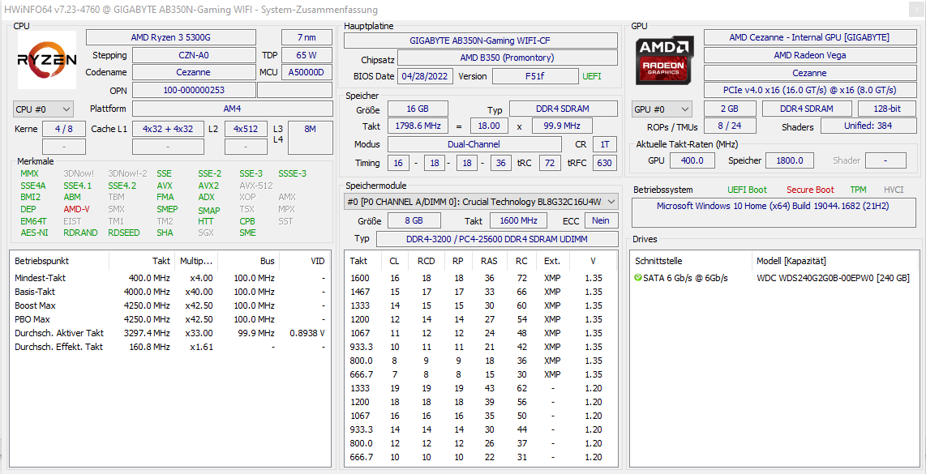This screenshot has height=474, width=926.
Task: Click the RDSEED feature flag
Action: click(x=124, y=233)
